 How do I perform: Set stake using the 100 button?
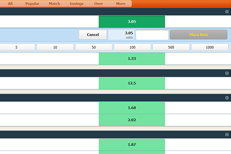click(x=132, y=47)
